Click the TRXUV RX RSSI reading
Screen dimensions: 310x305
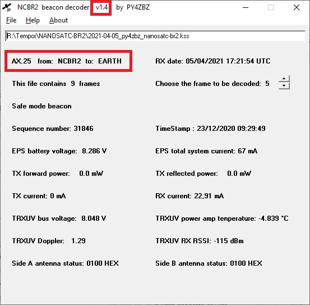(x=200, y=241)
